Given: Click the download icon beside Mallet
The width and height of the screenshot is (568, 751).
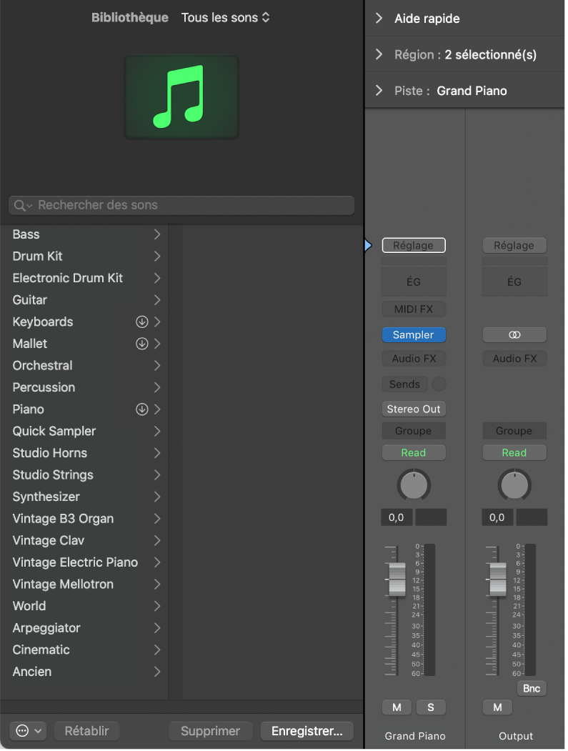Looking at the screenshot, I should pyautogui.click(x=141, y=344).
